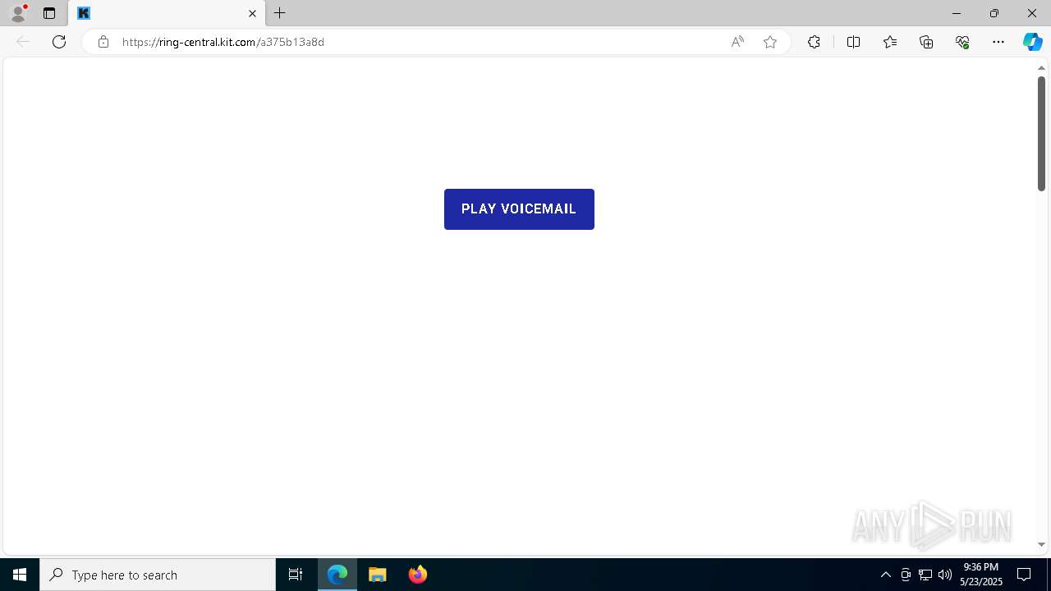Image resolution: width=1051 pixels, height=591 pixels.
Task: Click the taskbar search box
Action: 158,575
